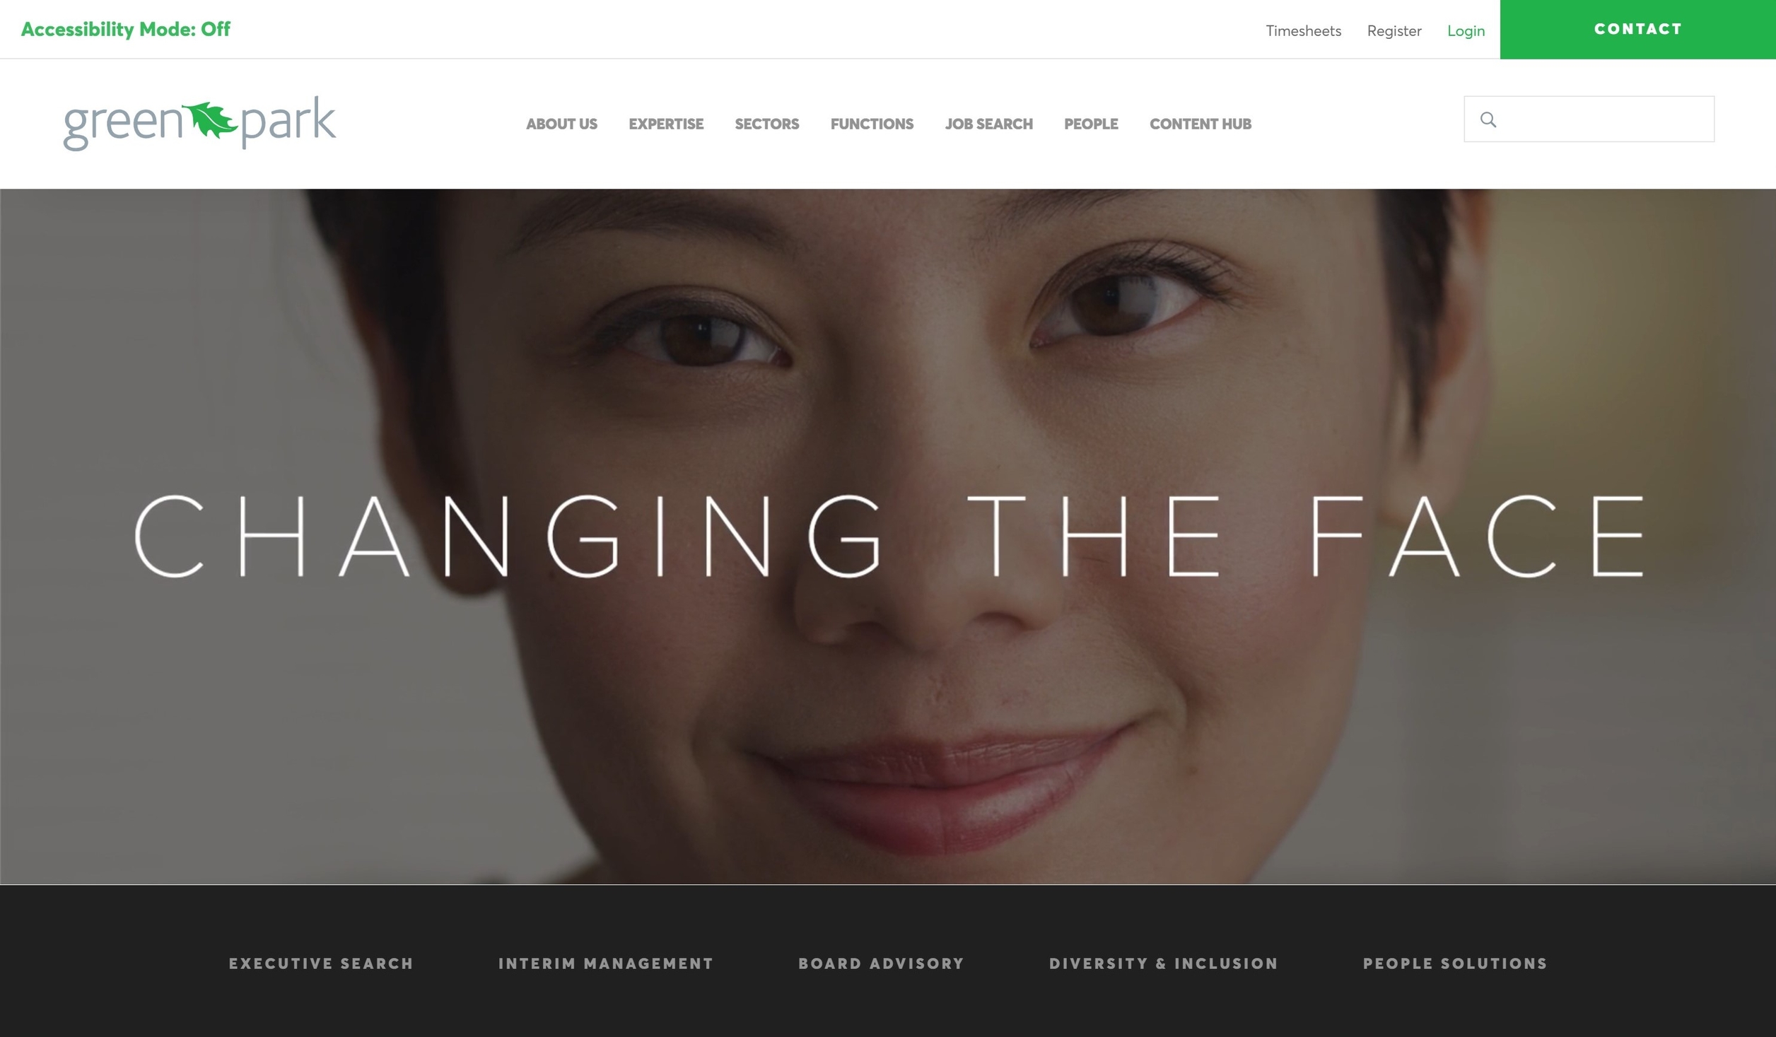Click the Green Park leaf logo
The height and width of the screenshot is (1037, 1776).
point(199,123)
